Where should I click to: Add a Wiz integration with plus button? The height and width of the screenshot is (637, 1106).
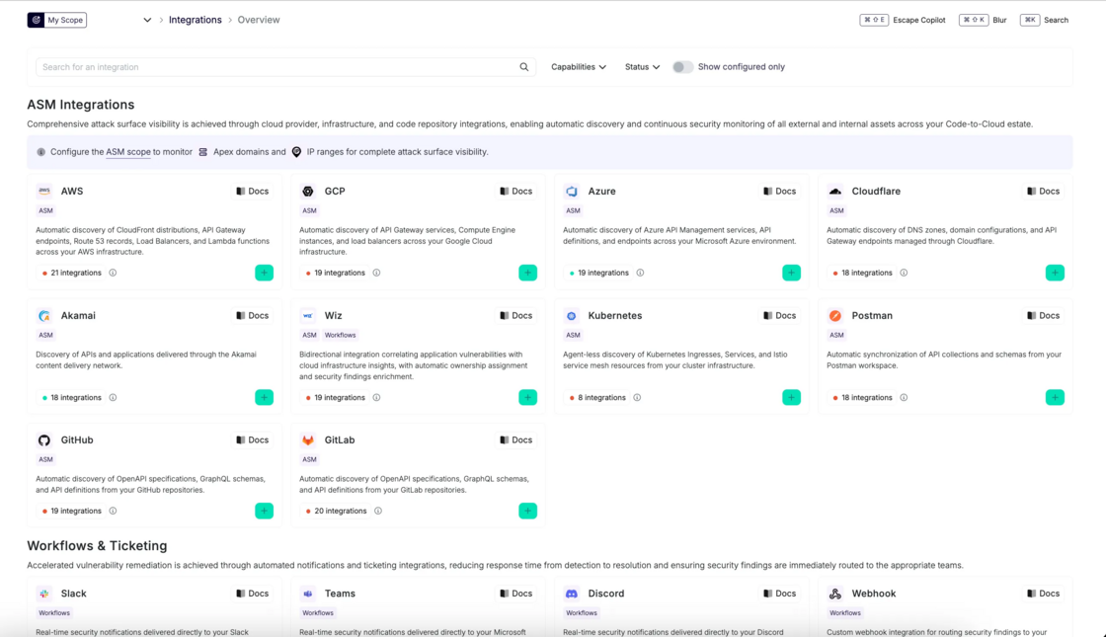(527, 398)
